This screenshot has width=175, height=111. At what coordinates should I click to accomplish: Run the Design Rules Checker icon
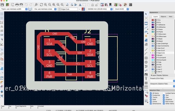(x=120, y=5)
